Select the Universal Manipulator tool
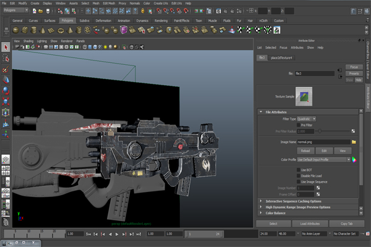Viewport: 371px width, 247px height. coord(6,112)
